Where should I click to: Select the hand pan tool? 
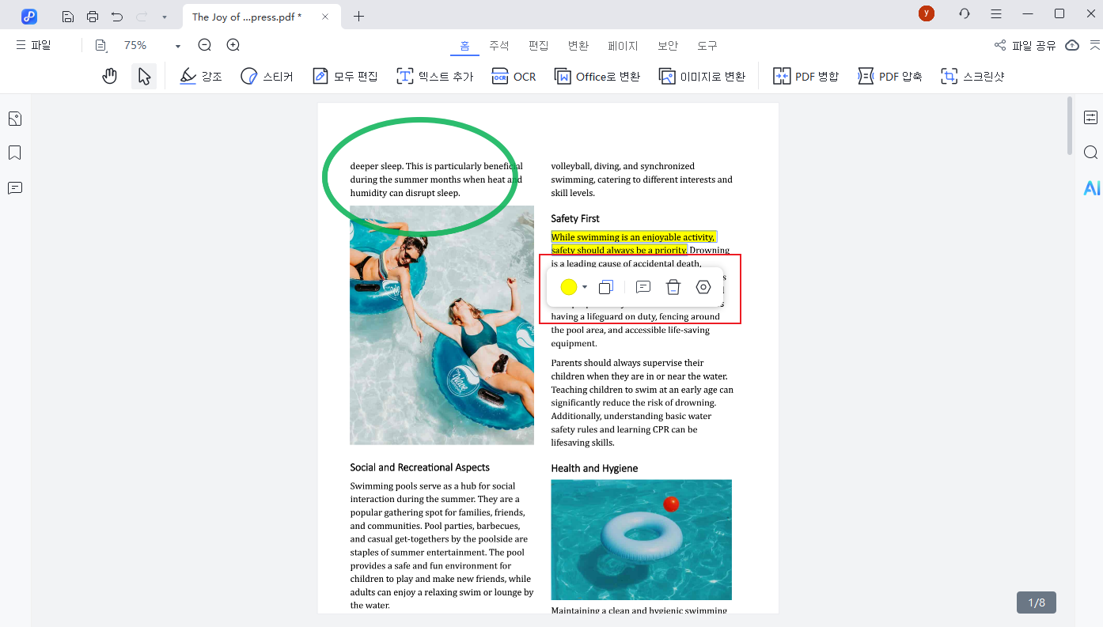[110, 76]
